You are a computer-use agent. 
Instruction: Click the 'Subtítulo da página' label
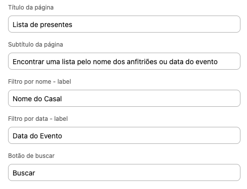pyautogui.click(x=36, y=45)
